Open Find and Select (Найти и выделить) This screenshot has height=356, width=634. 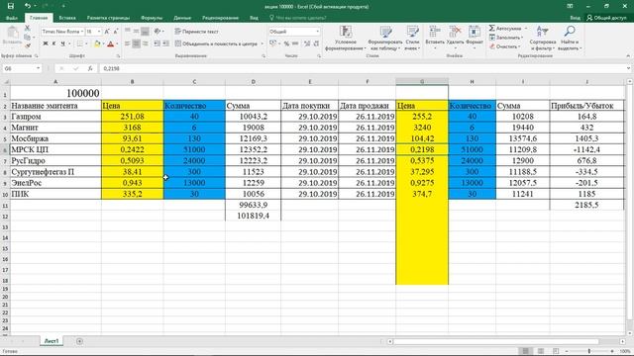point(570,38)
